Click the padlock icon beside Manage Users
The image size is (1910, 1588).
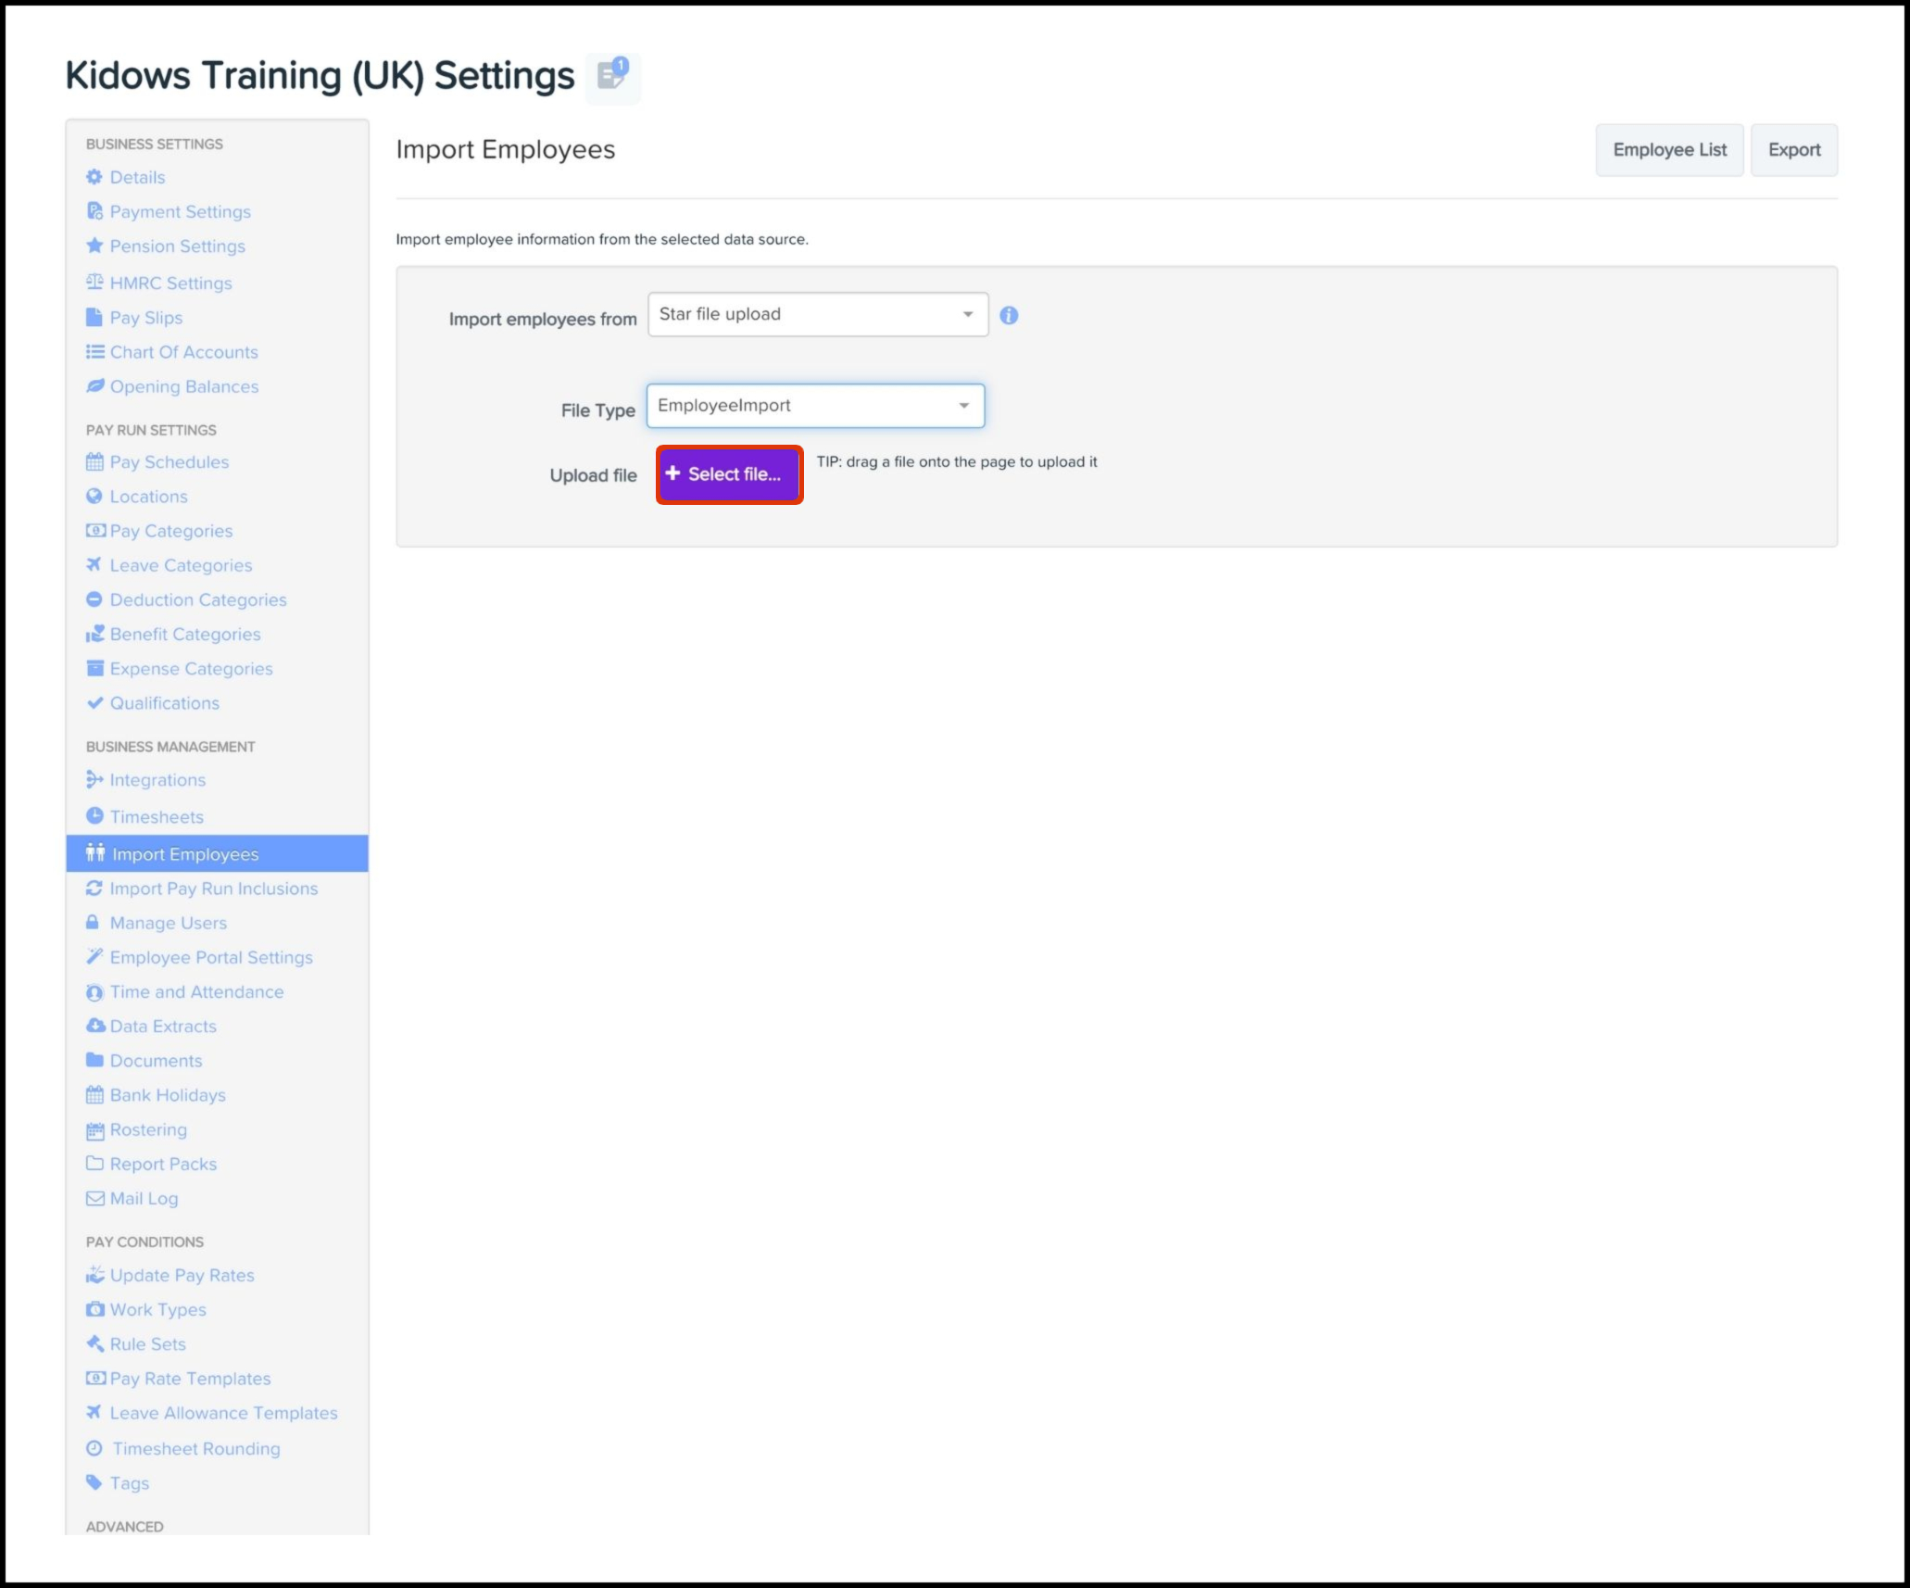pos(93,923)
